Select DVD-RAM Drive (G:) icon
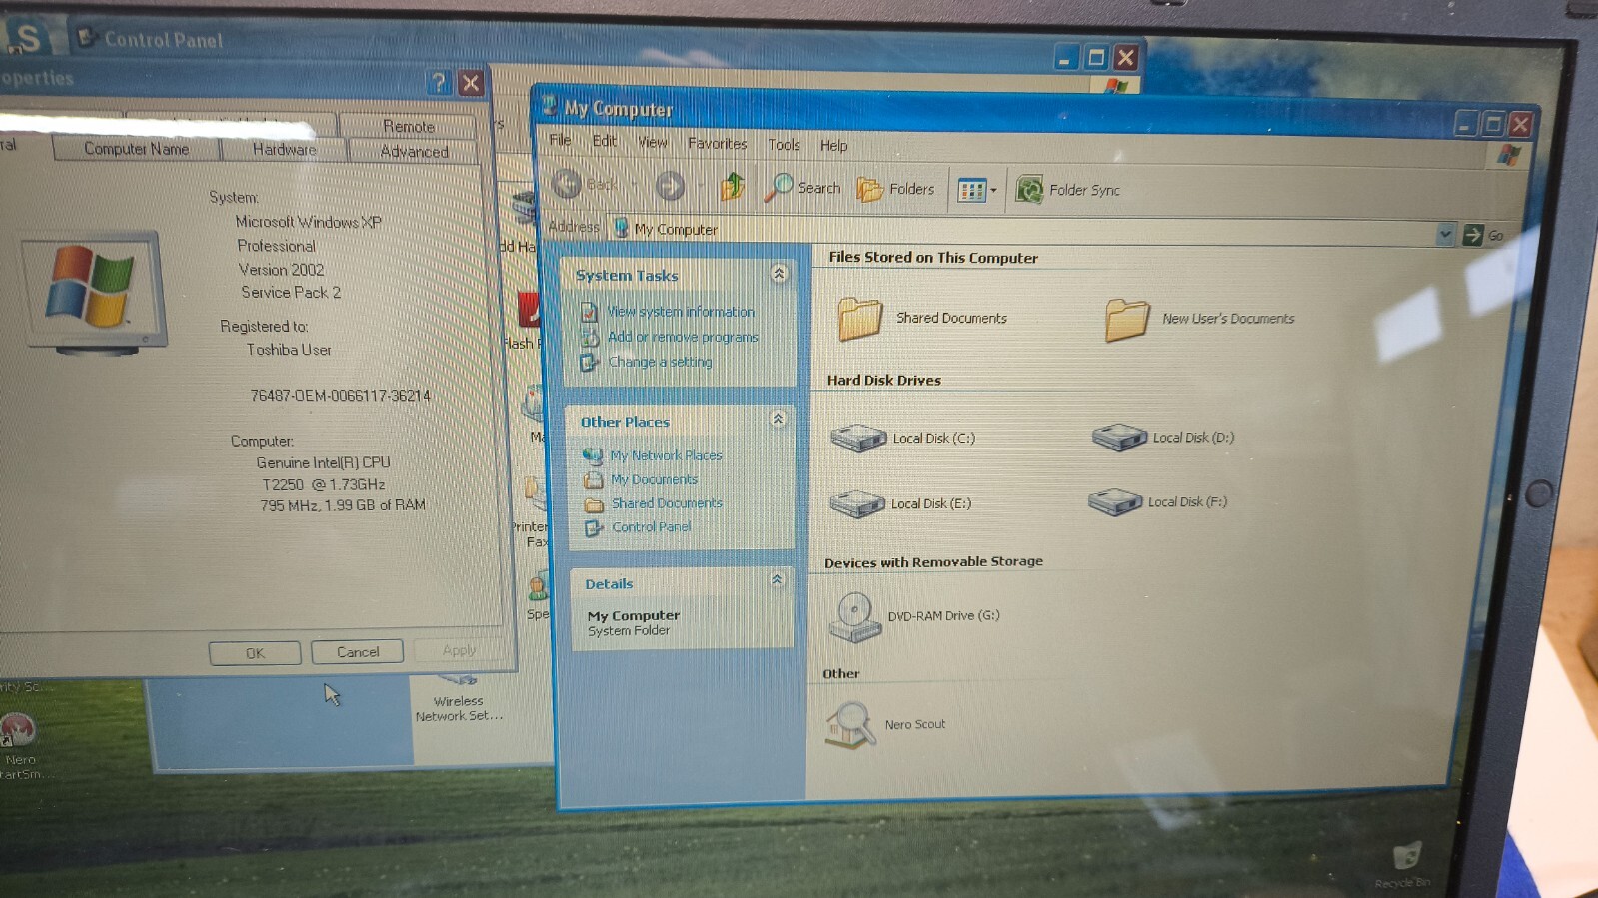This screenshot has height=898, width=1598. tap(853, 615)
